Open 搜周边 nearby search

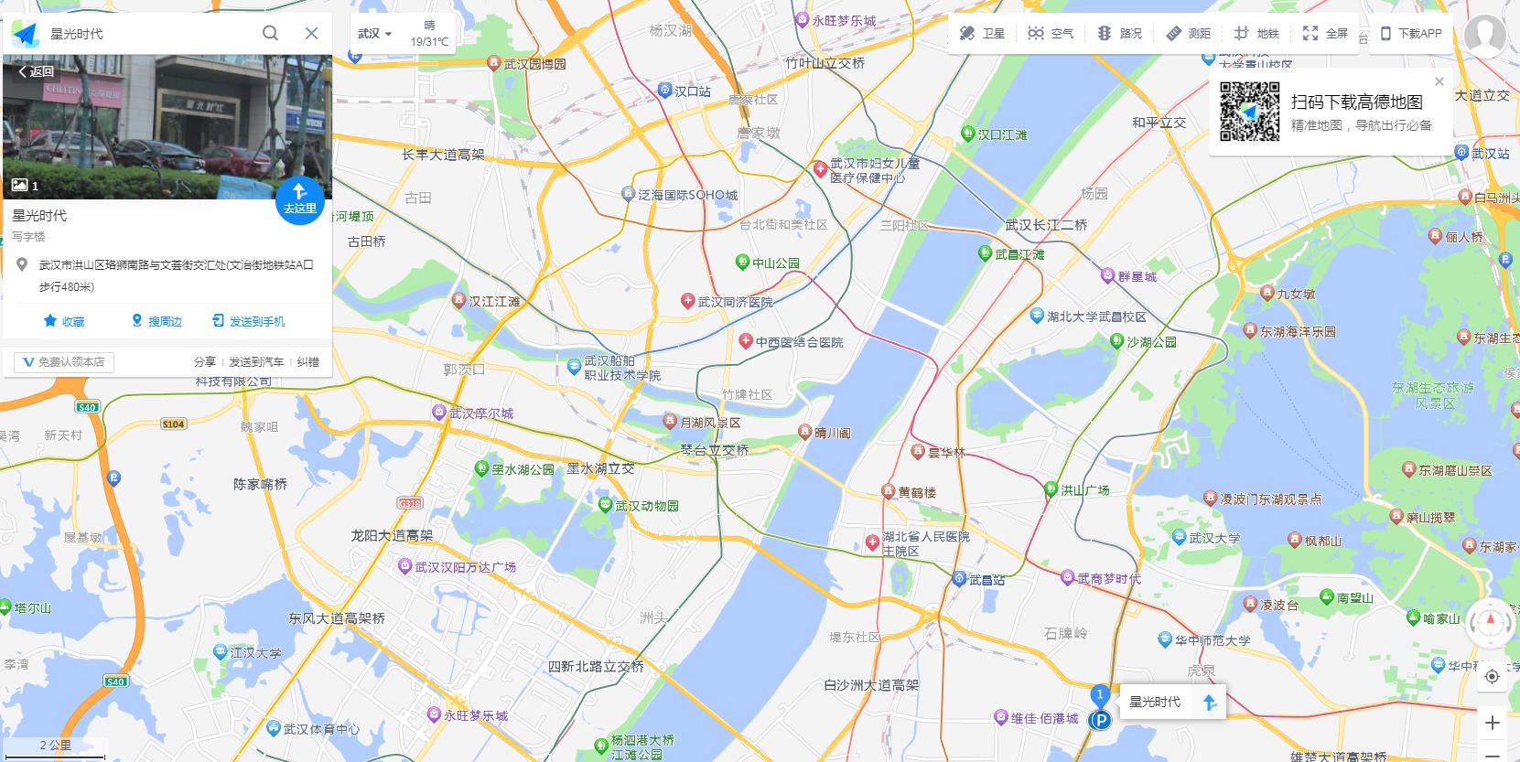[x=156, y=321]
